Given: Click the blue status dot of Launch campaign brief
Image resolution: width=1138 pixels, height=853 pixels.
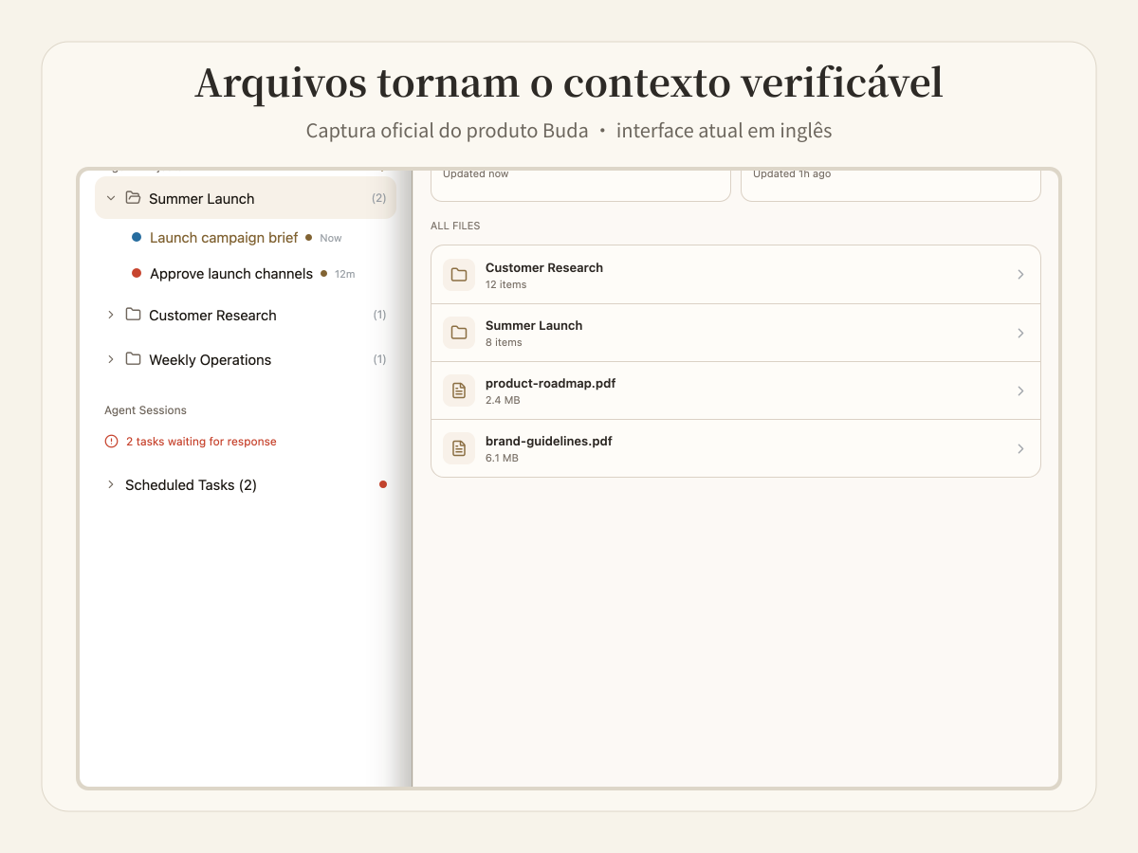Looking at the screenshot, I should (x=137, y=237).
